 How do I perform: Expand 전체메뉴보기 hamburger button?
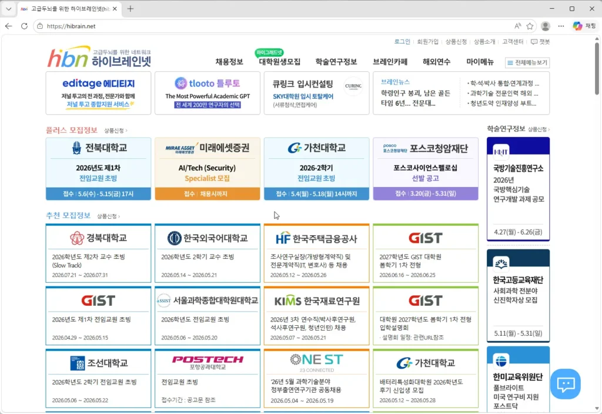[x=527, y=62]
